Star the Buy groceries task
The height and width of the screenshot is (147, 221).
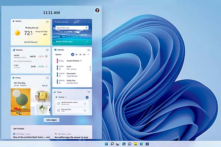pyautogui.click(x=85, y=111)
